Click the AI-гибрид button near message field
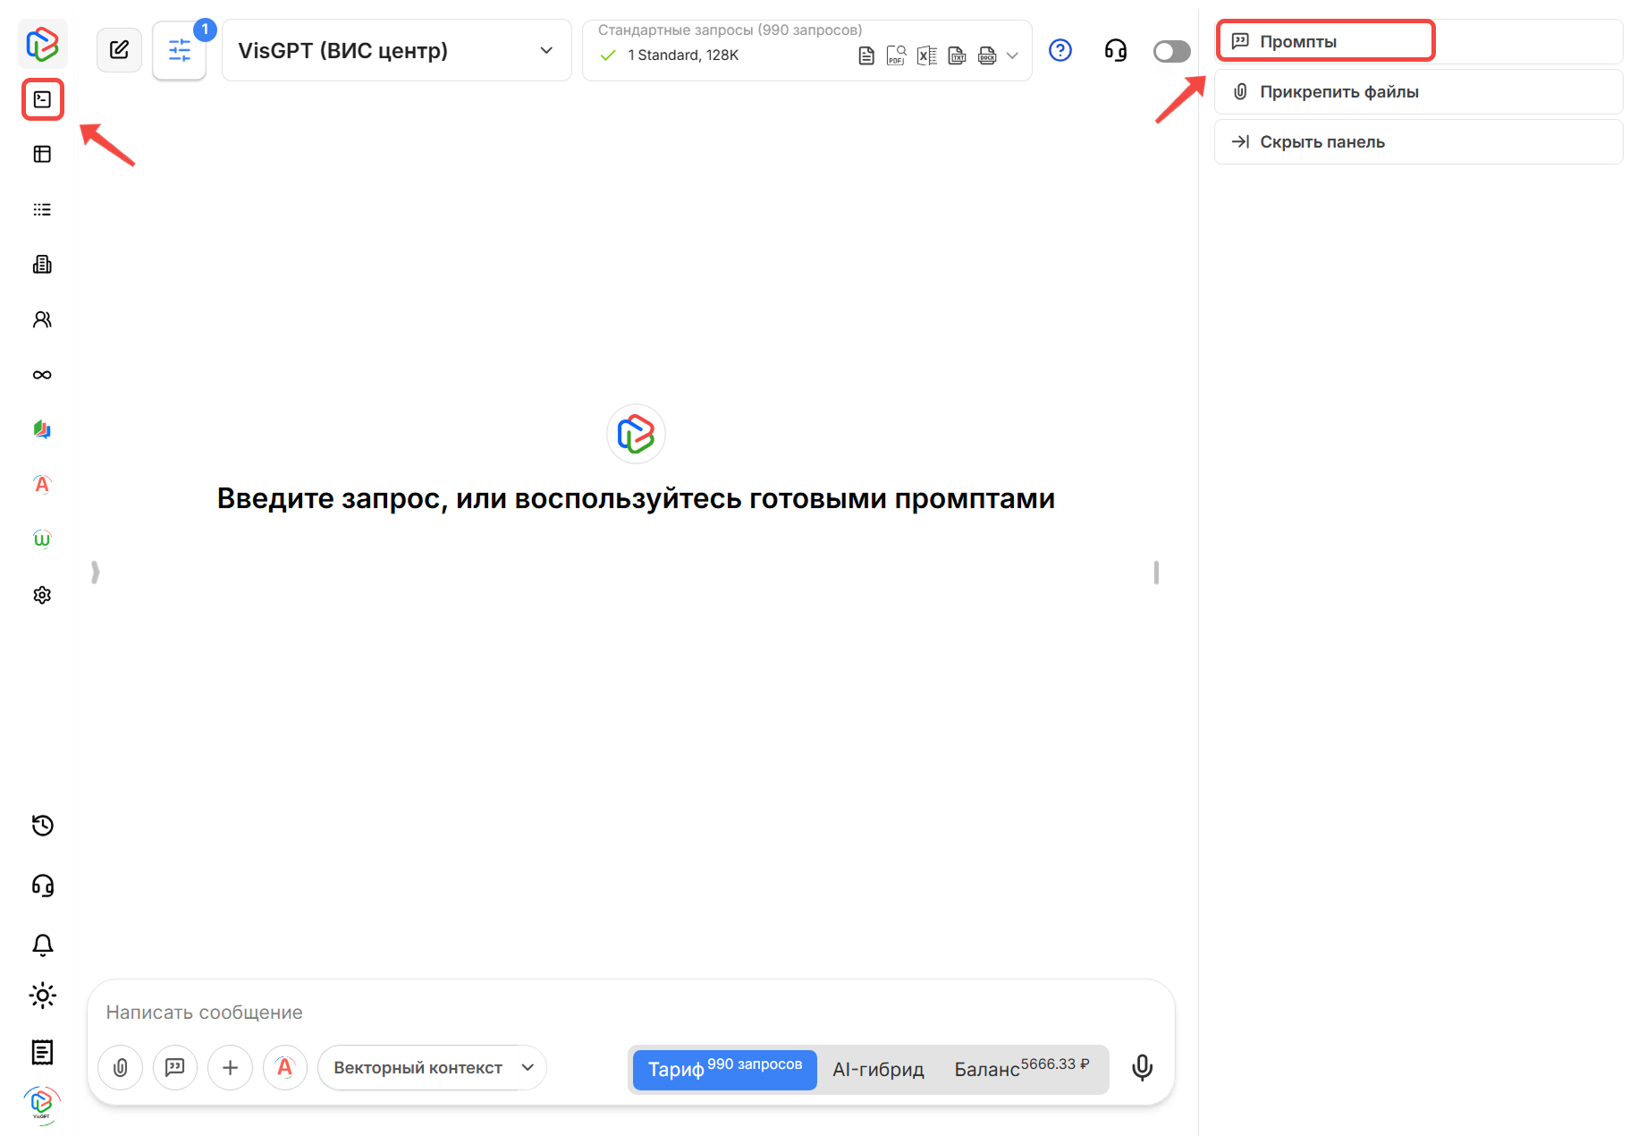Image resolution: width=1638 pixels, height=1136 pixels. tap(879, 1069)
